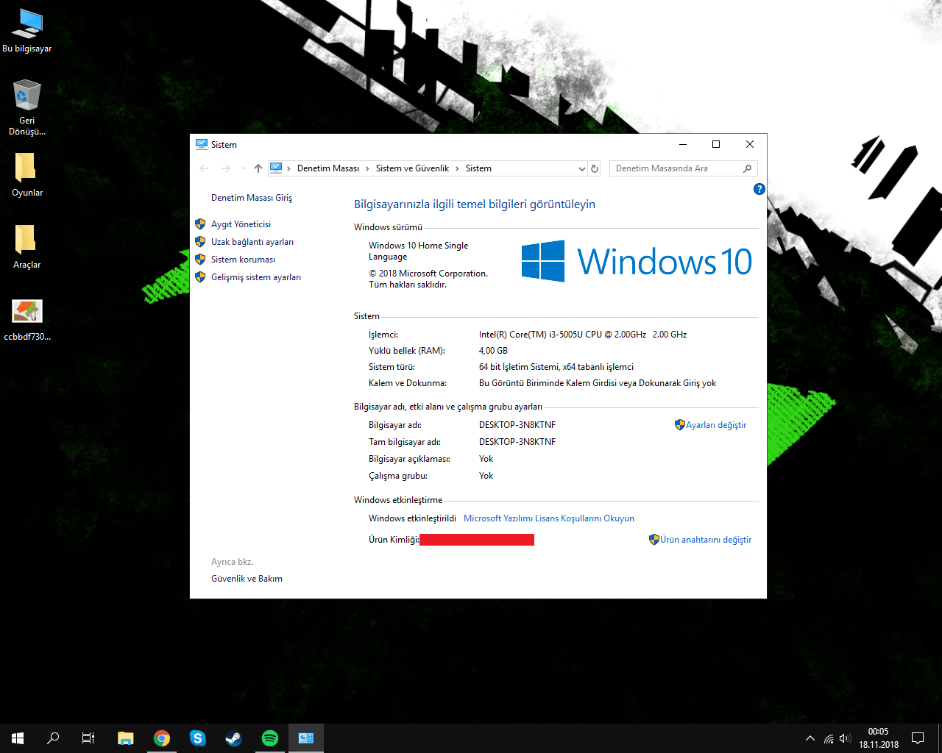Open Aygıt Yöneticisi link
942x753 pixels.
click(x=241, y=224)
